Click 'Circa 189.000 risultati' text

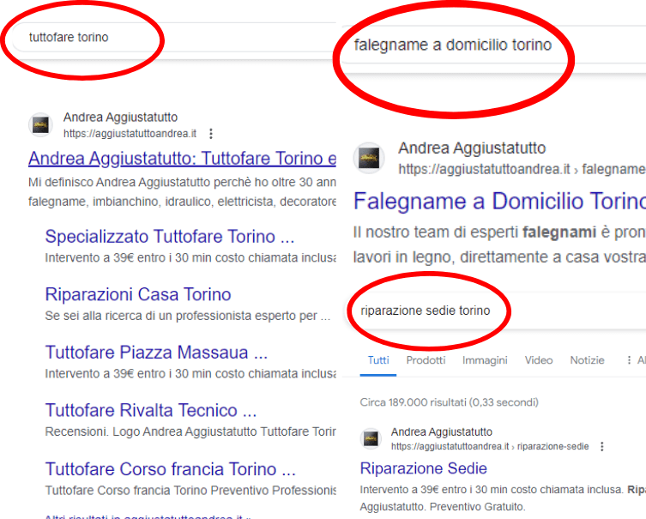(449, 402)
